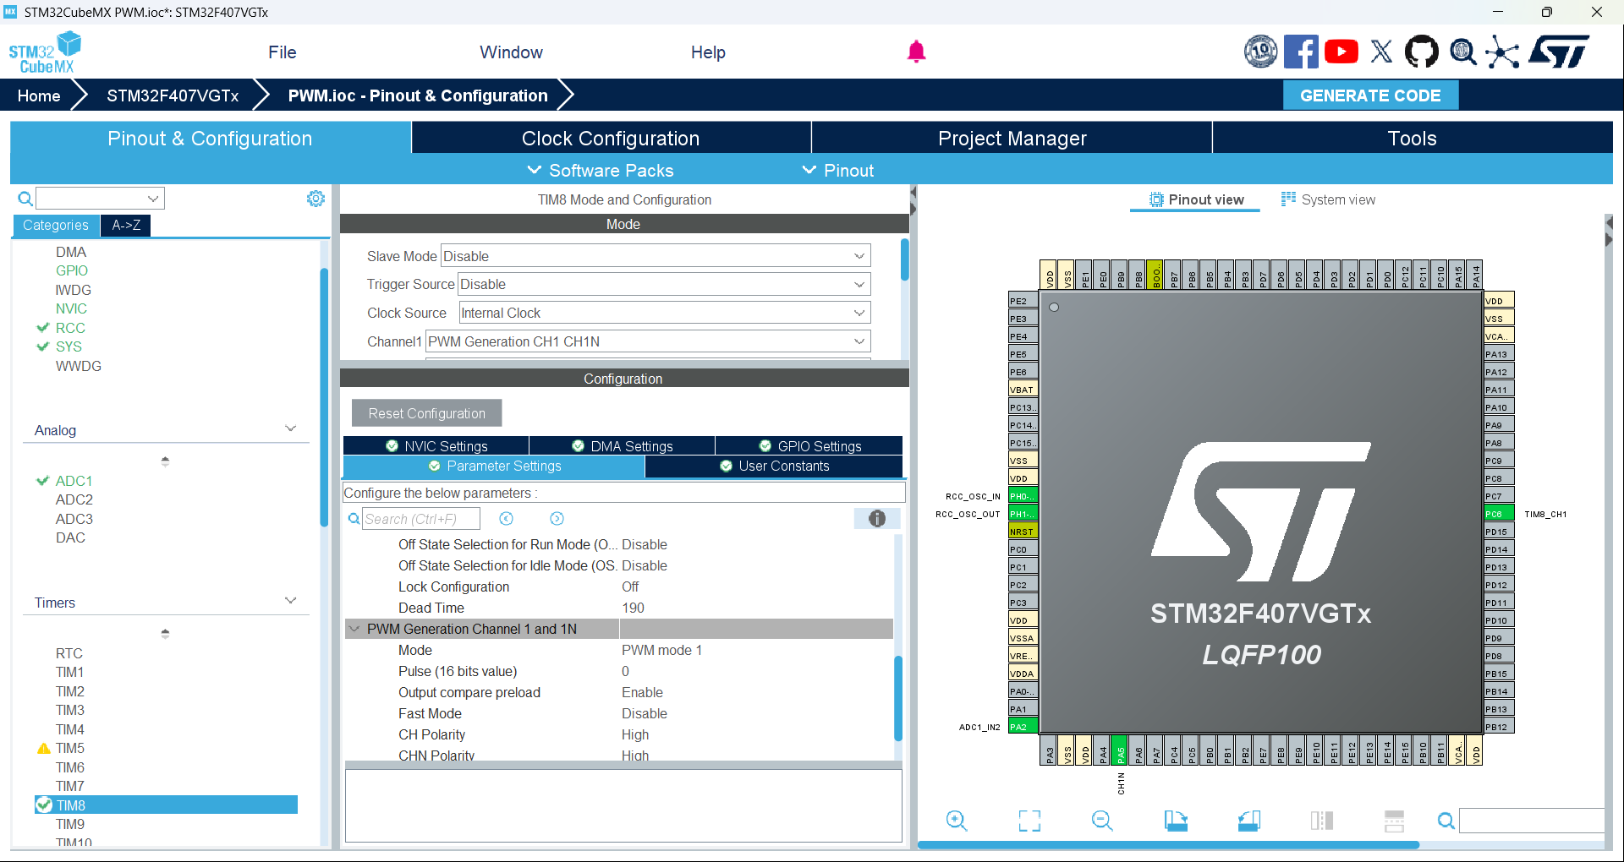Viewport: 1624px width, 862px height.
Task: Click the enabled checkmark next to ADC1
Action: coord(43,480)
